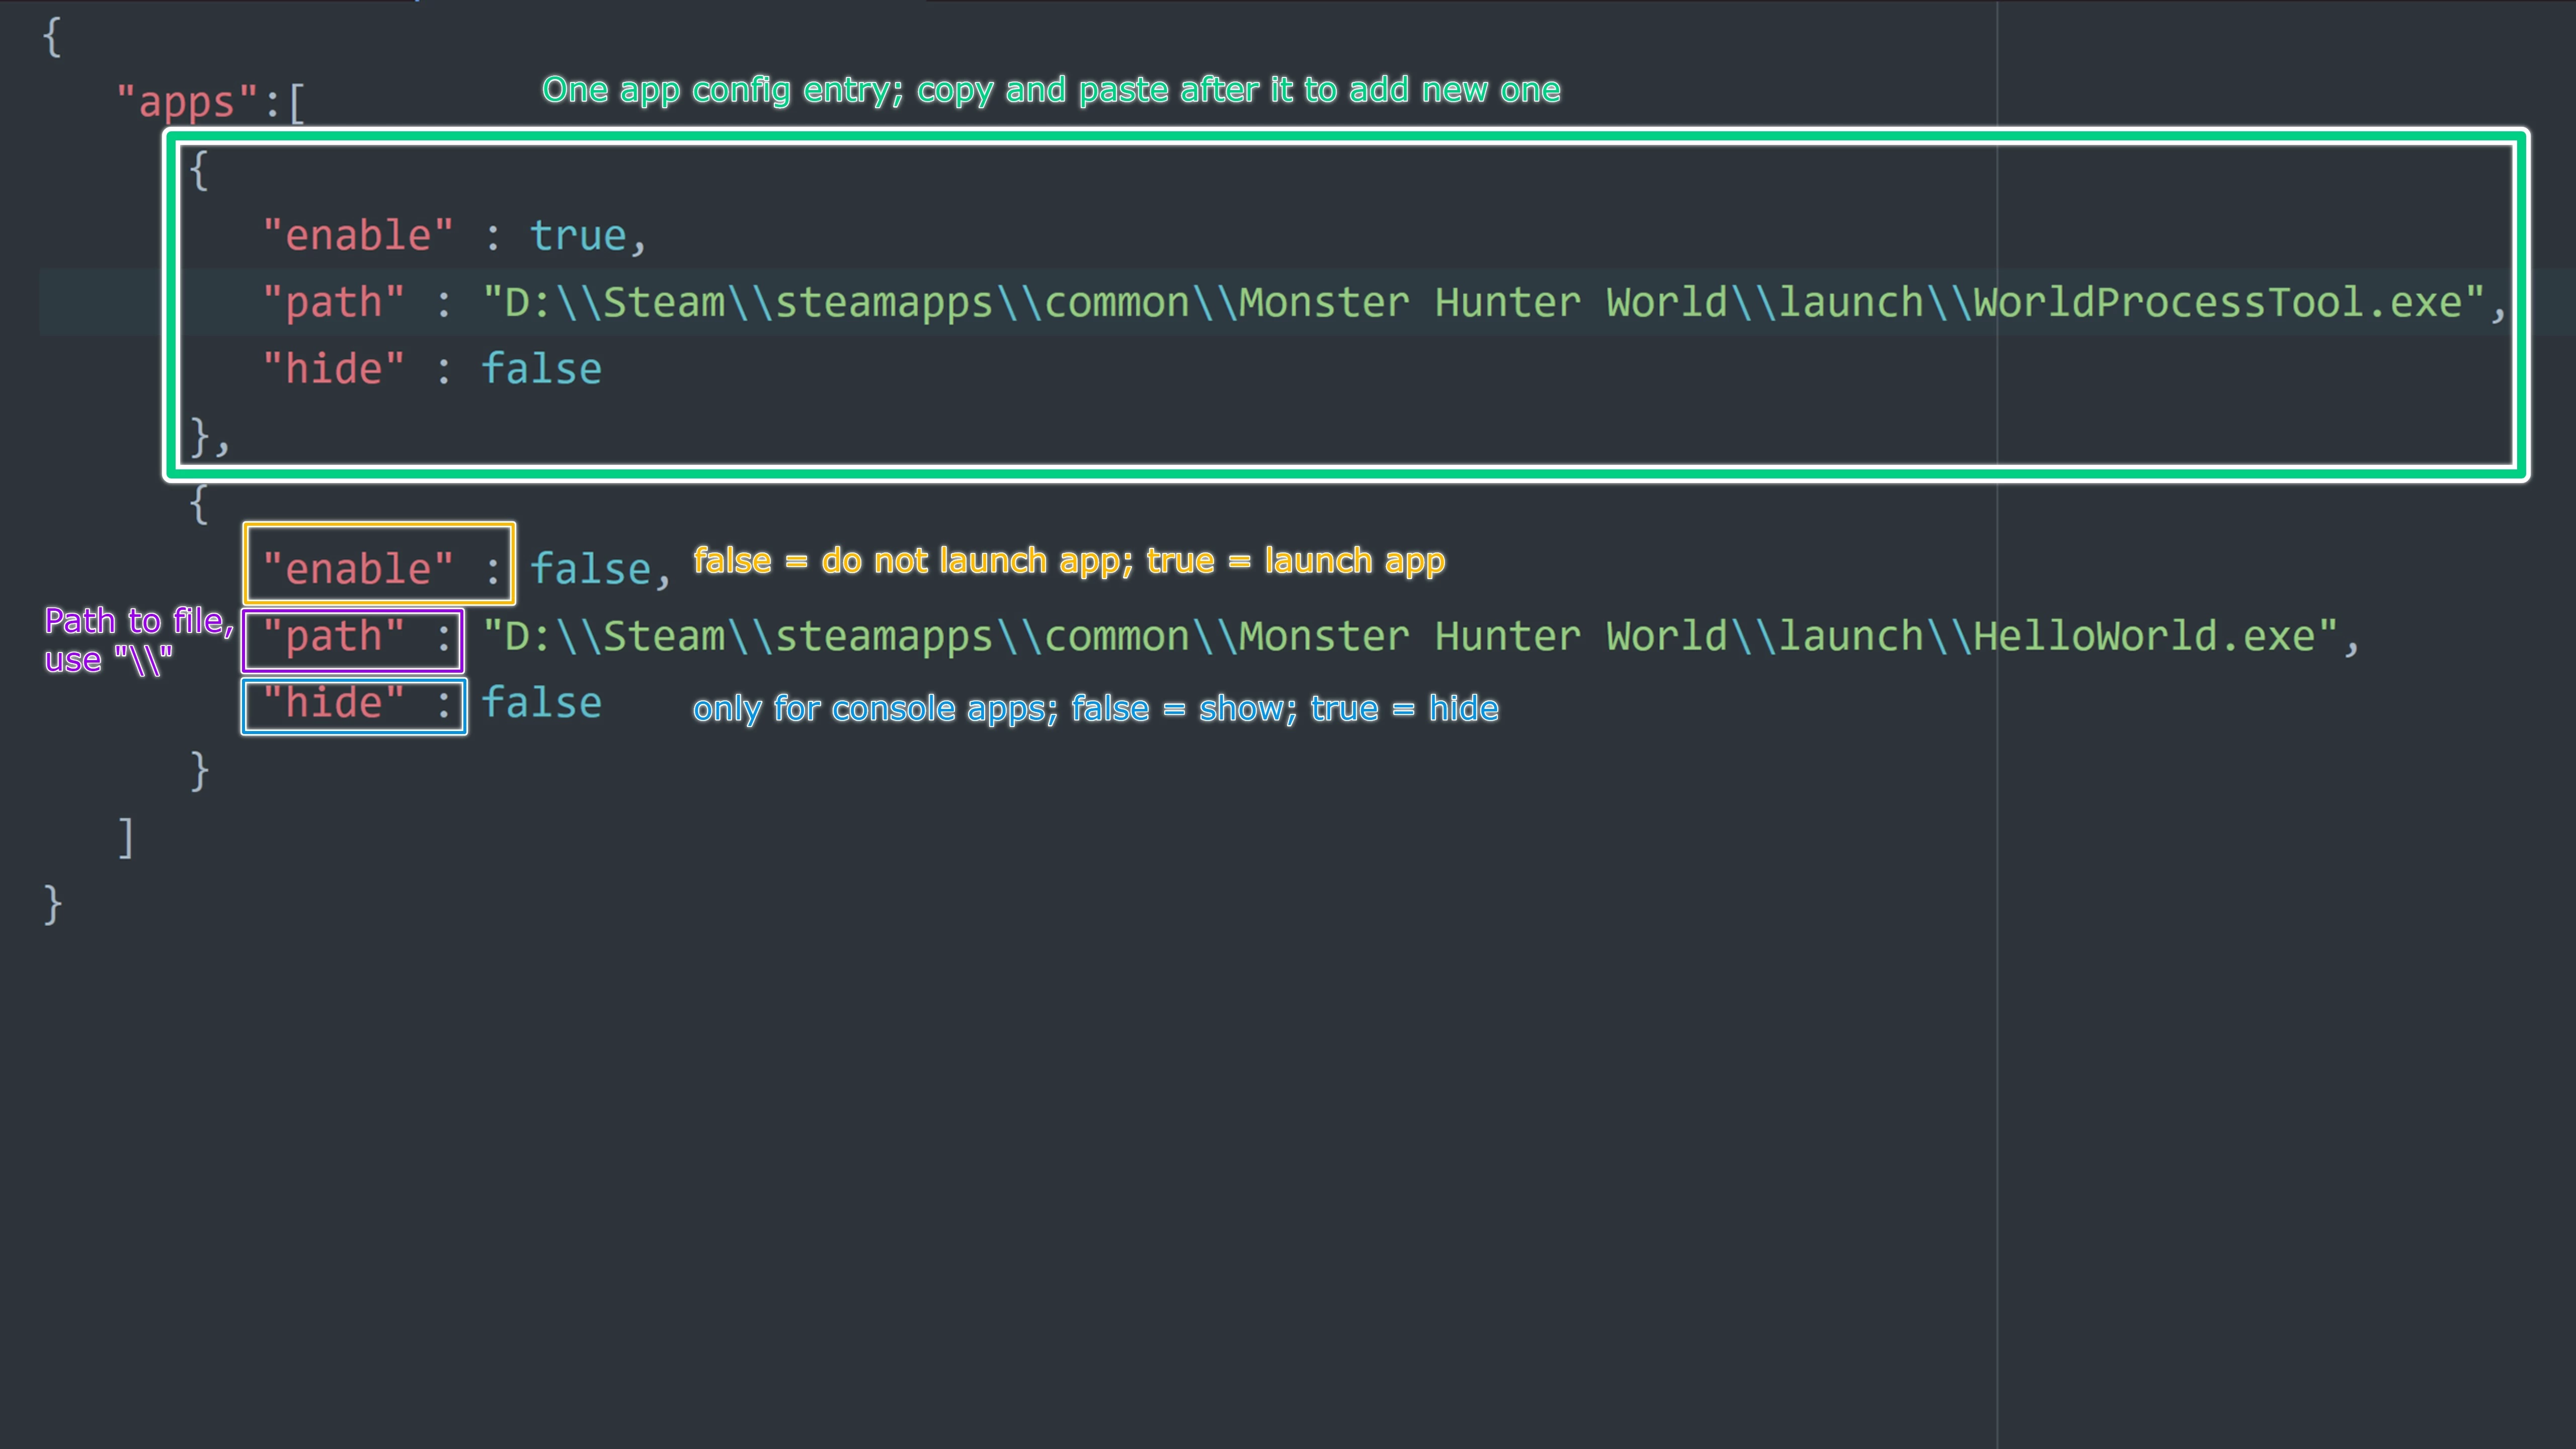Click the opening curly brace on the first line
This screenshot has height=1449, width=2576.
(x=52, y=37)
